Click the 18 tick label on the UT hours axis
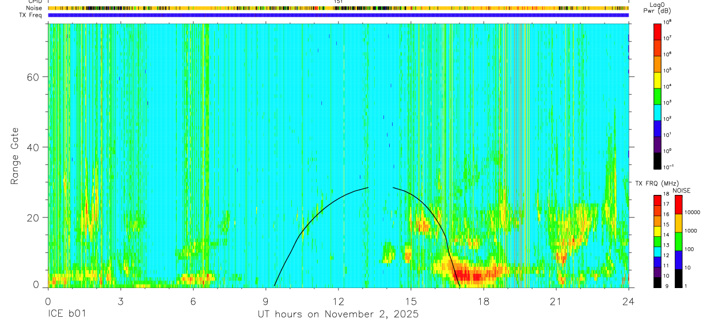 (484, 301)
